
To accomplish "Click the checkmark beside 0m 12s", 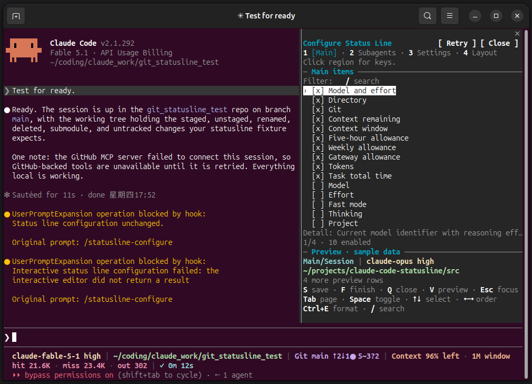I will tap(162, 366).
